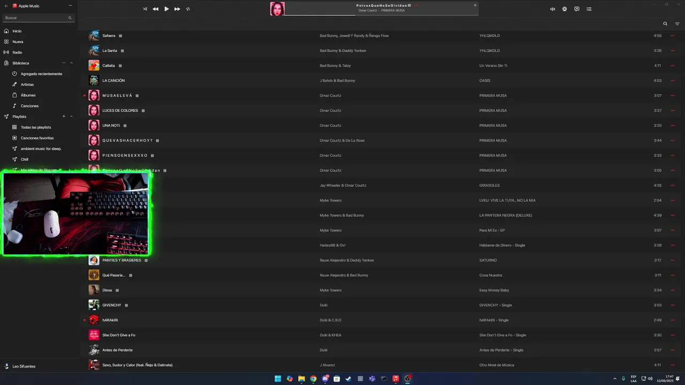This screenshot has height=385, width=685.
Task: Go back with the arrow beside Apple Music
Action: [6, 5]
